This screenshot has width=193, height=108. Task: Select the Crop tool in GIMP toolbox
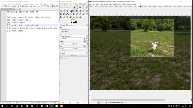pos(74,11)
